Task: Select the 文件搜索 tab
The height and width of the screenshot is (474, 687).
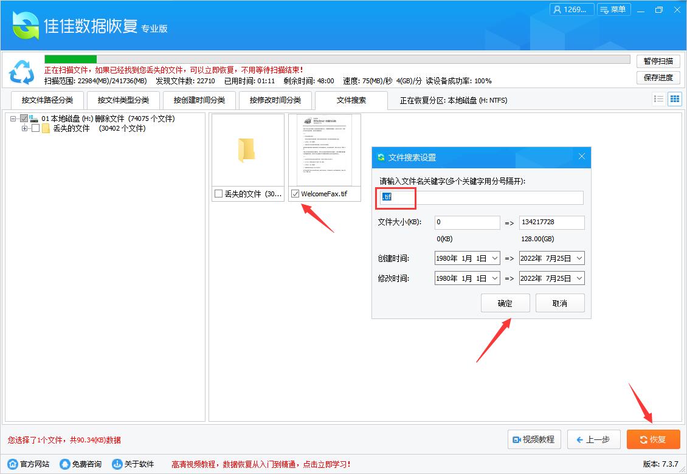Action: (x=351, y=100)
